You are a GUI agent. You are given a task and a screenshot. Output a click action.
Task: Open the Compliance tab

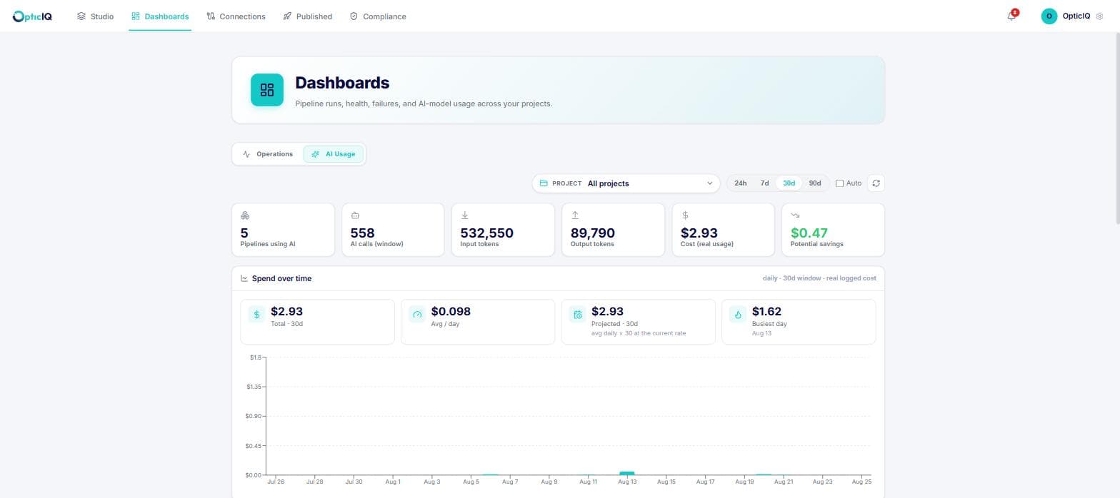pos(378,16)
